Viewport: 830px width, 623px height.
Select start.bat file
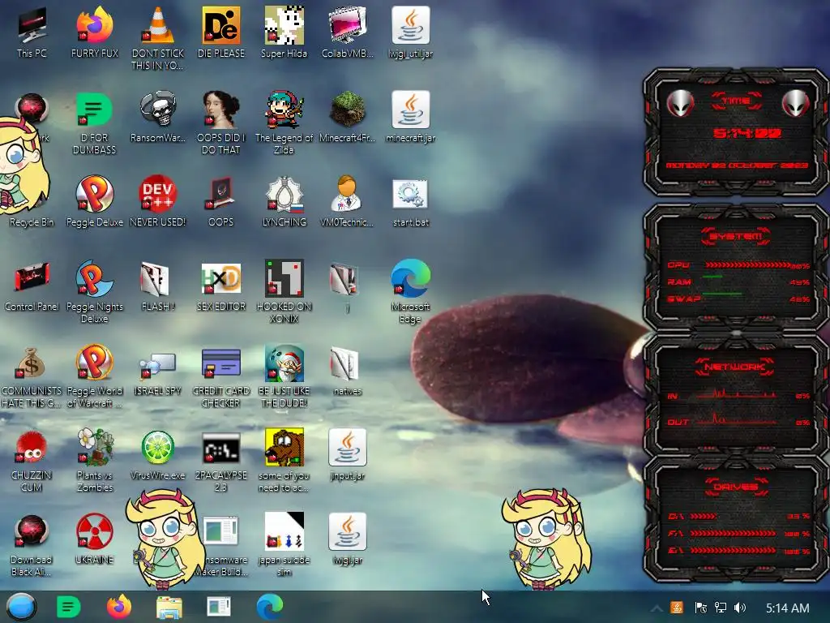click(x=410, y=201)
